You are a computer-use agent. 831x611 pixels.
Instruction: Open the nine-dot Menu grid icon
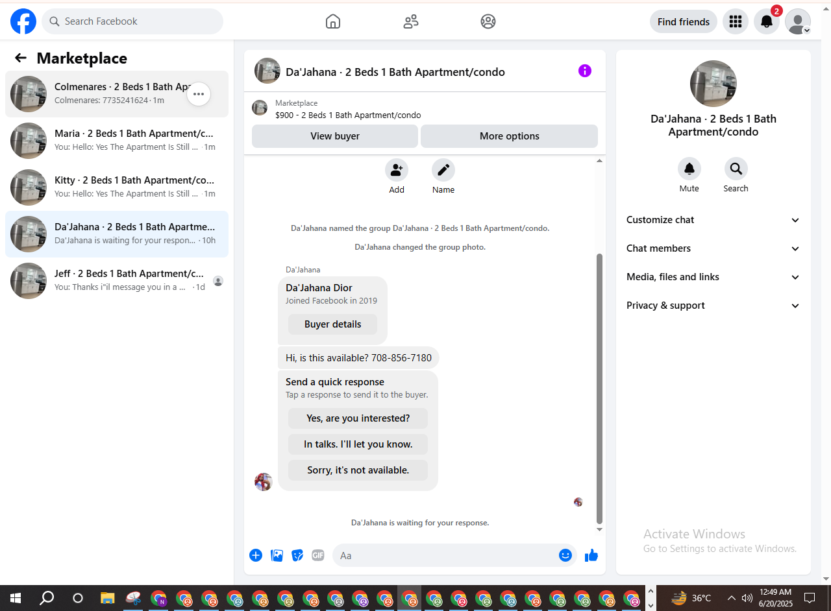[736, 21]
